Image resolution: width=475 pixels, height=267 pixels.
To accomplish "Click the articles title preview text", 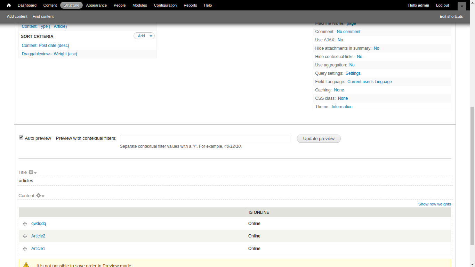I will [26, 181].
